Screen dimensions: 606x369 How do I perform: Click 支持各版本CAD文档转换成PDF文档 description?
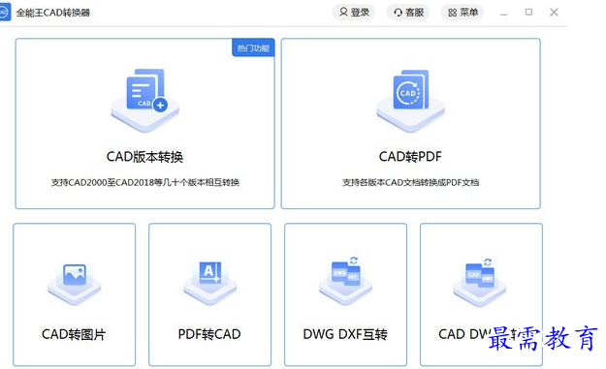click(410, 182)
